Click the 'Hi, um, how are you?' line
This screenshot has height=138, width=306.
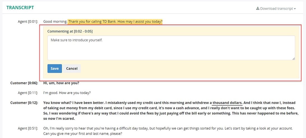pyautogui.click(x=61, y=83)
